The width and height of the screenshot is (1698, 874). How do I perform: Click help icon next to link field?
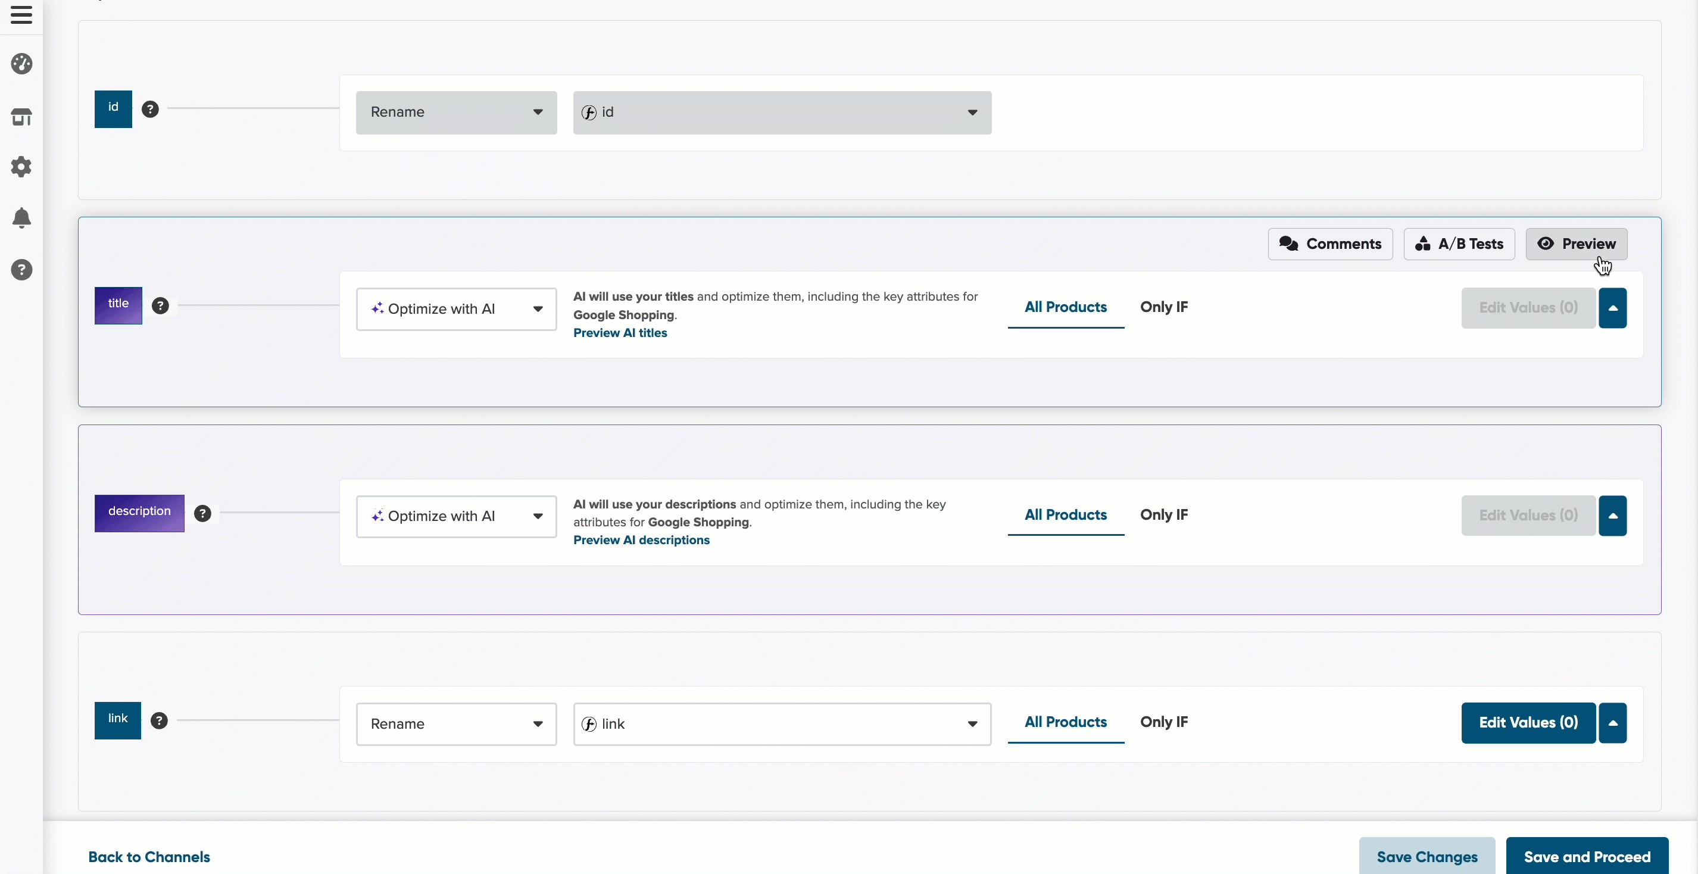point(159,720)
